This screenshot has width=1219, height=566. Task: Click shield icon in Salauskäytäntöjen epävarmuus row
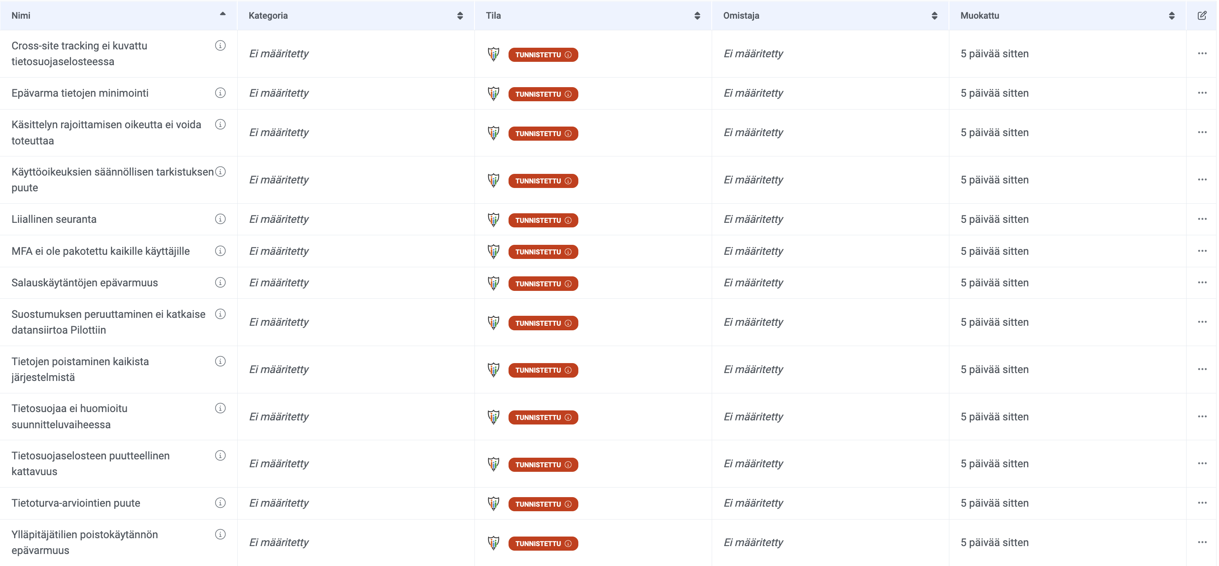(493, 283)
